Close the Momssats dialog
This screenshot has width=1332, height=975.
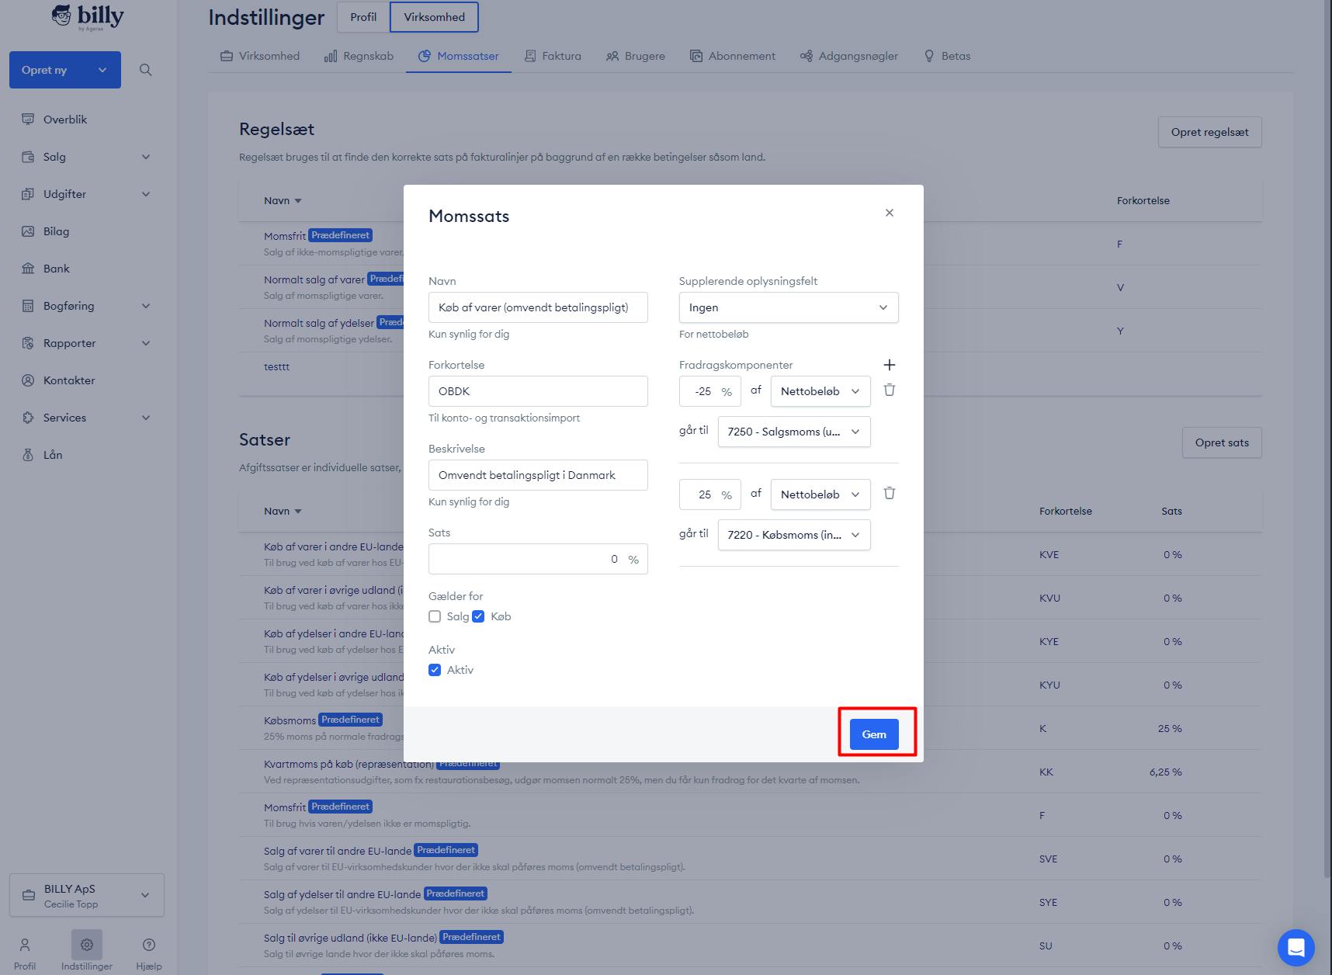click(x=890, y=213)
